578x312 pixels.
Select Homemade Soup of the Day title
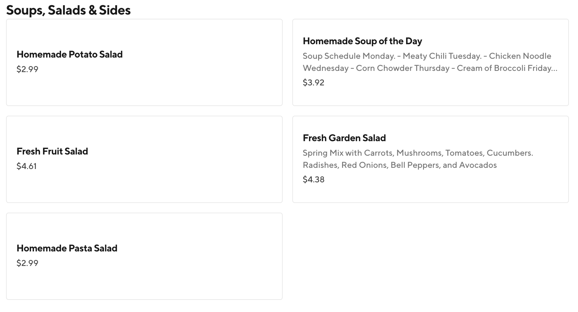pyautogui.click(x=362, y=41)
